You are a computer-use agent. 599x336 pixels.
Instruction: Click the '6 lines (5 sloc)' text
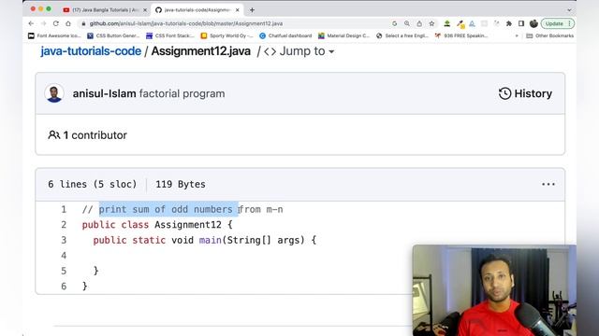coord(92,185)
